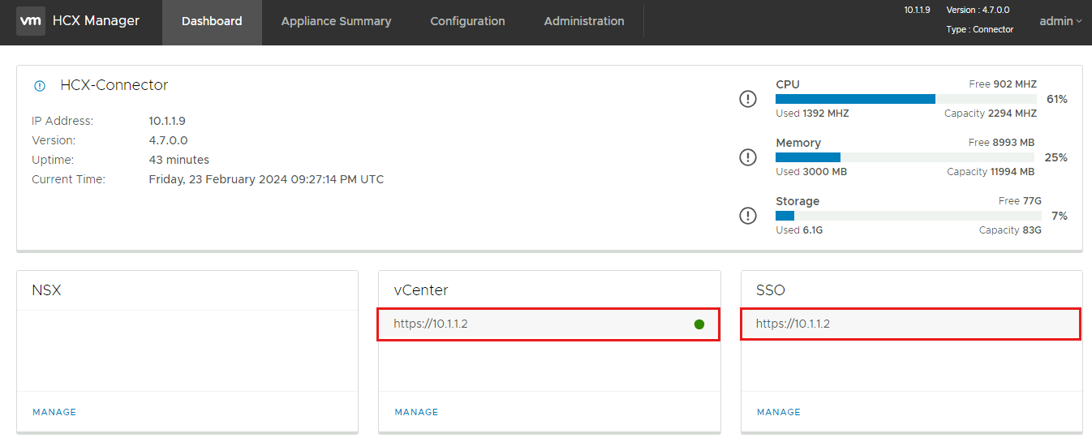Click the Storage alert icon
Image resolution: width=1092 pixels, height=442 pixels.
click(x=748, y=216)
